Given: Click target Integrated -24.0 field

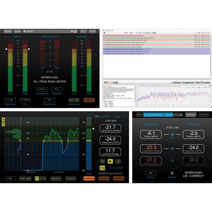Looking at the screenshot, I should point(194,148).
